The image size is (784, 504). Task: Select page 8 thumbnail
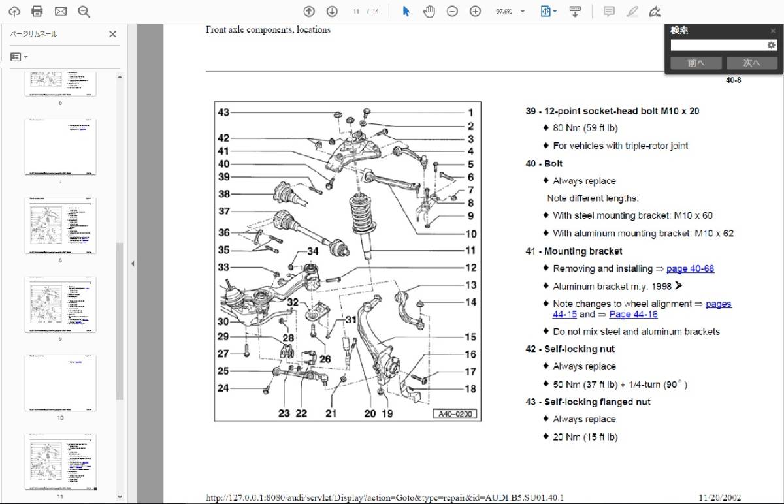tap(61, 225)
